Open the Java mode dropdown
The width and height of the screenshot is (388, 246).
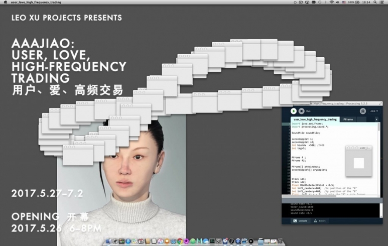tap(373, 111)
